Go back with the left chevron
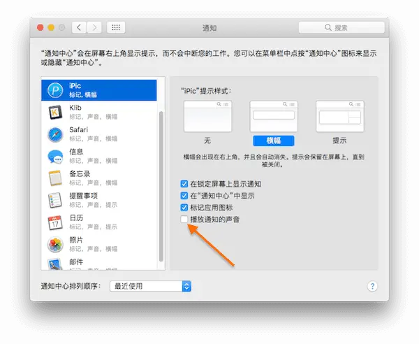419x344 pixels. (x=79, y=27)
